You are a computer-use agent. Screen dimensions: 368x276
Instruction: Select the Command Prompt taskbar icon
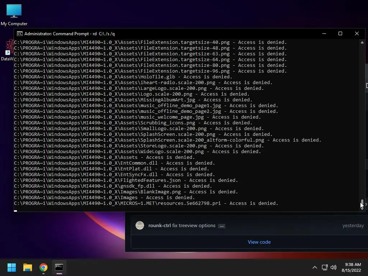(x=59, y=267)
